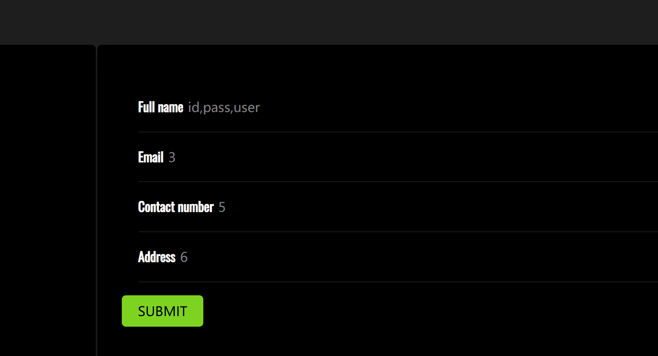658x356 pixels.
Task: Click the empty left sidebar panel
Action: click(x=47, y=200)
